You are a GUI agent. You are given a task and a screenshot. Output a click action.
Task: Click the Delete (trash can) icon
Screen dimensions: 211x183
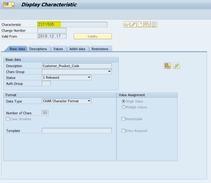point(154,25)
